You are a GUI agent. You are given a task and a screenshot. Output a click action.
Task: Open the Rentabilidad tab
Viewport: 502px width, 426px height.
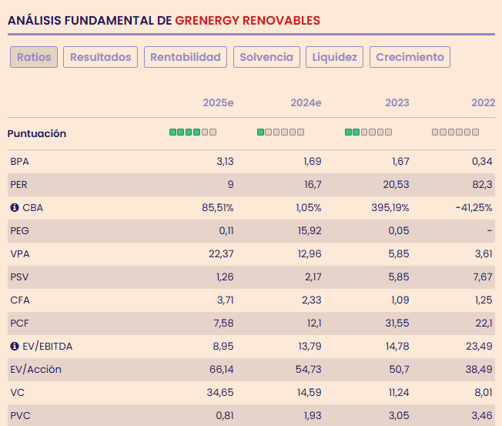pos(186,57)
